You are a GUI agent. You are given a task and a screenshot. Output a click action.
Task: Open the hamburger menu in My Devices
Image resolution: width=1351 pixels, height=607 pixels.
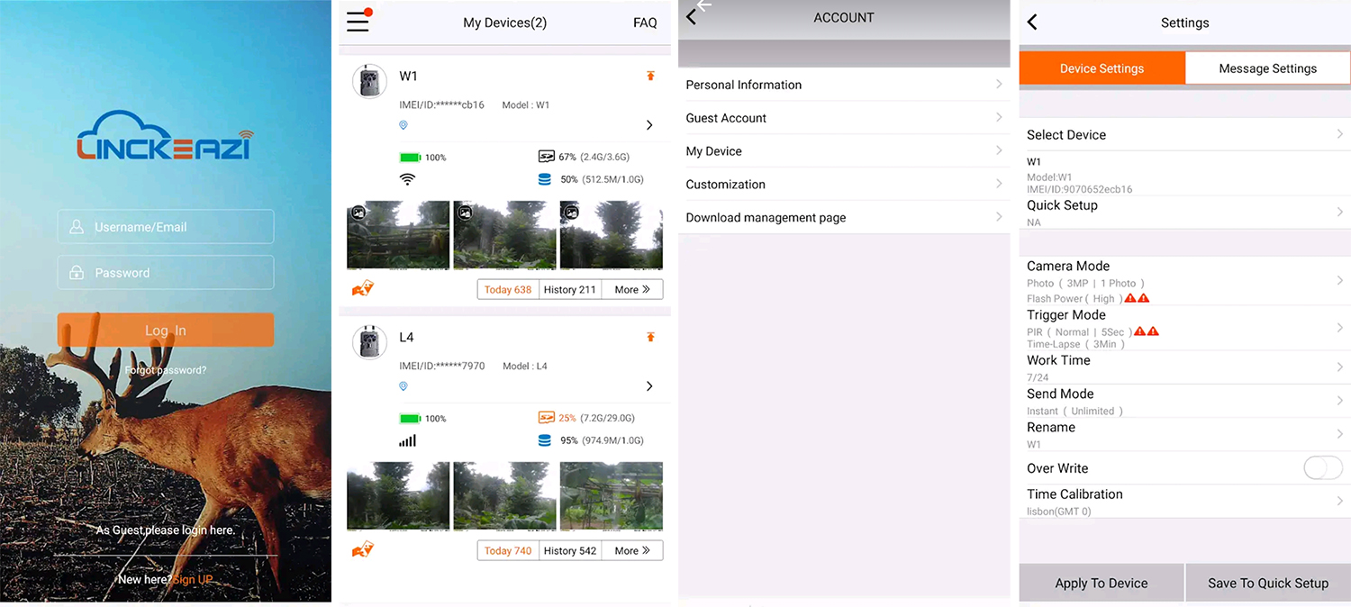358,22
